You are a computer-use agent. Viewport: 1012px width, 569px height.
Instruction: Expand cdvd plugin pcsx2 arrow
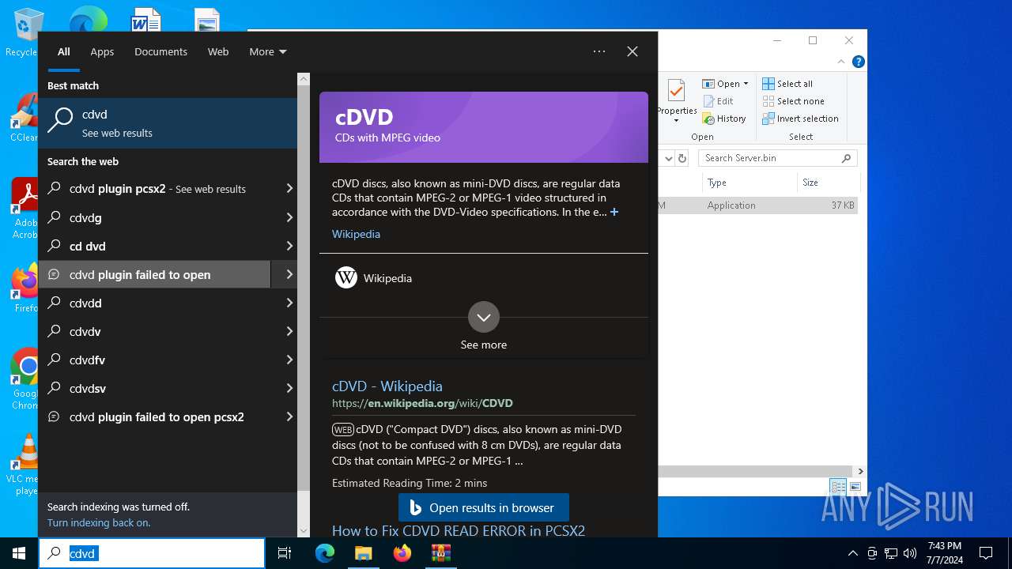point(289,189)
